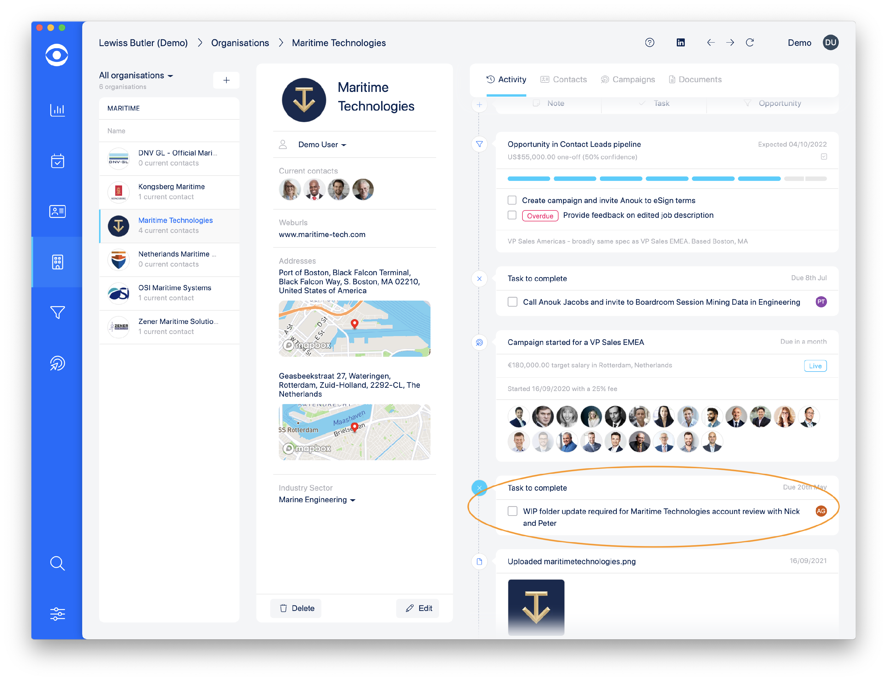Click the help question mark icon
Image resolution: width=887 pixels, height=681 pixels.
click(650, 43)
